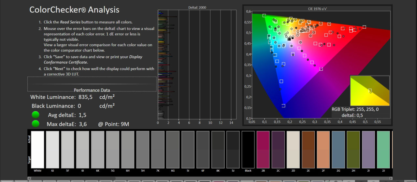Choose the 2E brown color swatch
The height and width of the screenshot is (182, 417).
click(308, 149)
